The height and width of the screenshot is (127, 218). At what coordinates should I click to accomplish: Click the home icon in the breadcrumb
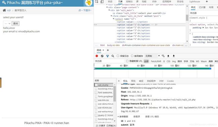coord(4,10)
